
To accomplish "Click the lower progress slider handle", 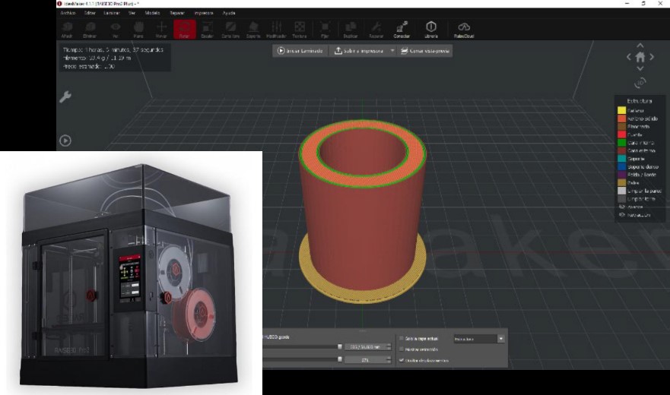I will [340, 359].
